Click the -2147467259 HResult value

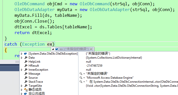pyautogui.click(x=94, y=66)
